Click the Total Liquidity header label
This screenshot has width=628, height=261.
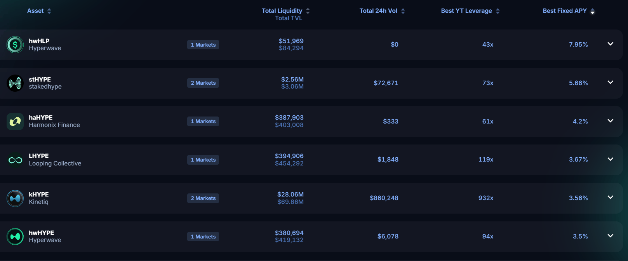[282, 11]
